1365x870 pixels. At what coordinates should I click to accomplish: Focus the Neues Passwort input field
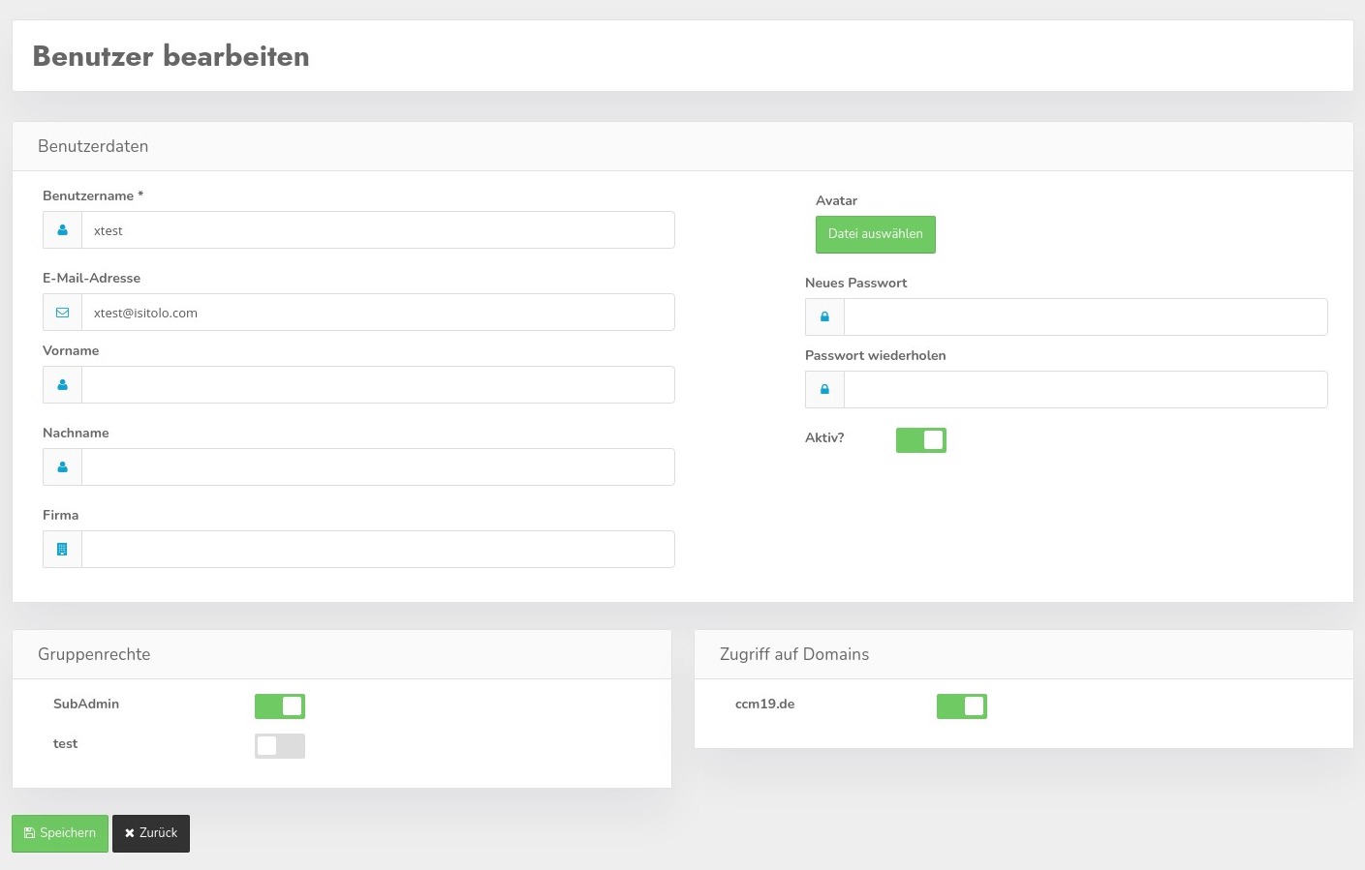pyautogui.click(x=1085, y=317)
